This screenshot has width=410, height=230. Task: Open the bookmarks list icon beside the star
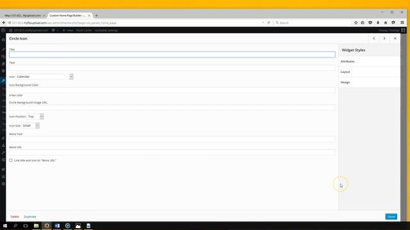pos(363,23)
